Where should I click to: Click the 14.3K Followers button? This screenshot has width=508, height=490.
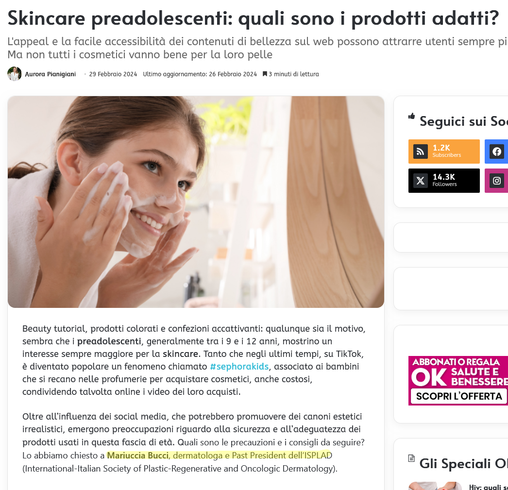(444, 181)
